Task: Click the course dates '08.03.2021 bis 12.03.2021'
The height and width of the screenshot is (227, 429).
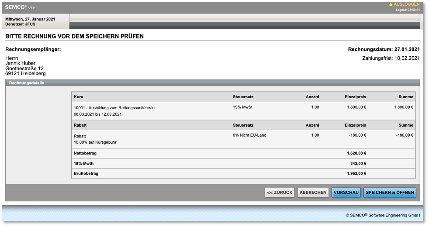Action: 98,114
